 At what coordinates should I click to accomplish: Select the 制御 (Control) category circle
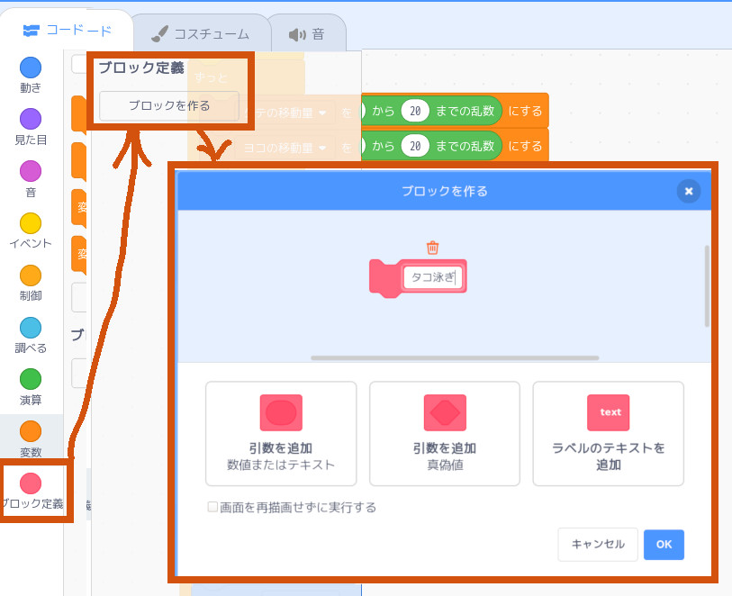click(31, 275)
